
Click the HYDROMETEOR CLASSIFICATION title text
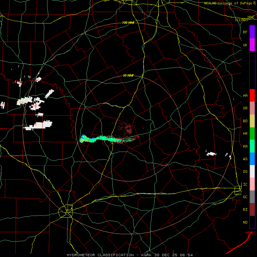[x=100, y=255]
